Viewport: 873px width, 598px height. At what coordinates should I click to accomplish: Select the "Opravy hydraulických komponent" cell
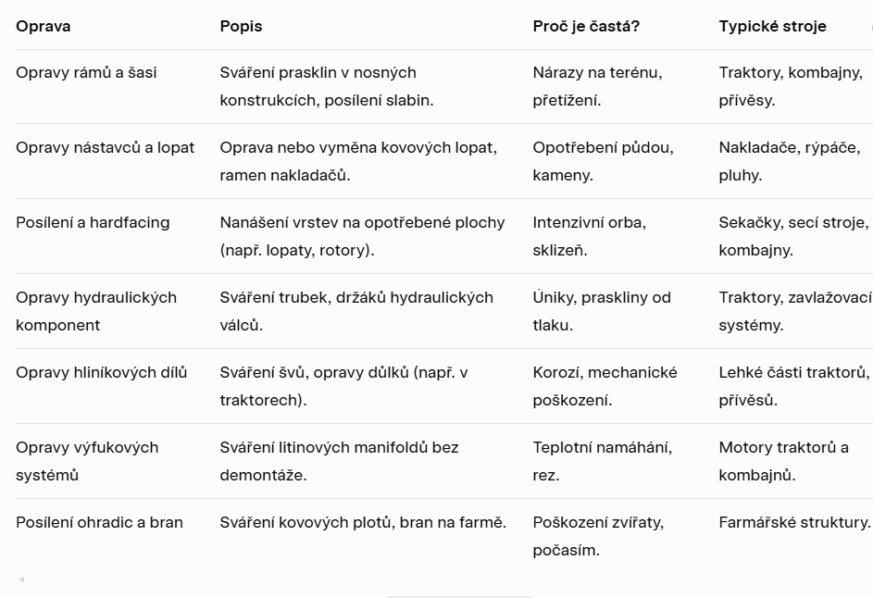point(95,311)
